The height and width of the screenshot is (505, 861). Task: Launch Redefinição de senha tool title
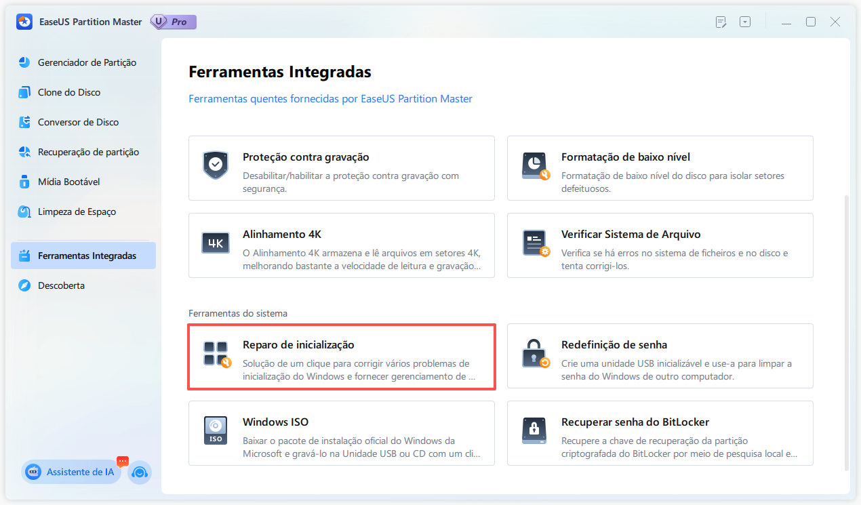click(x=614, y=345)
